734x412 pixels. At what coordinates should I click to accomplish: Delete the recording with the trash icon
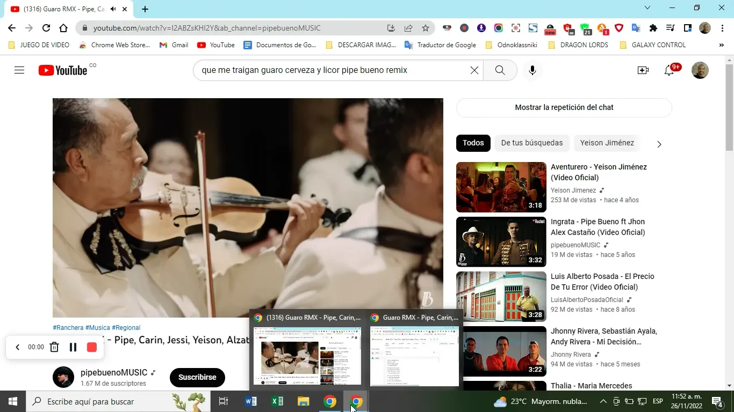coord(54,347)
